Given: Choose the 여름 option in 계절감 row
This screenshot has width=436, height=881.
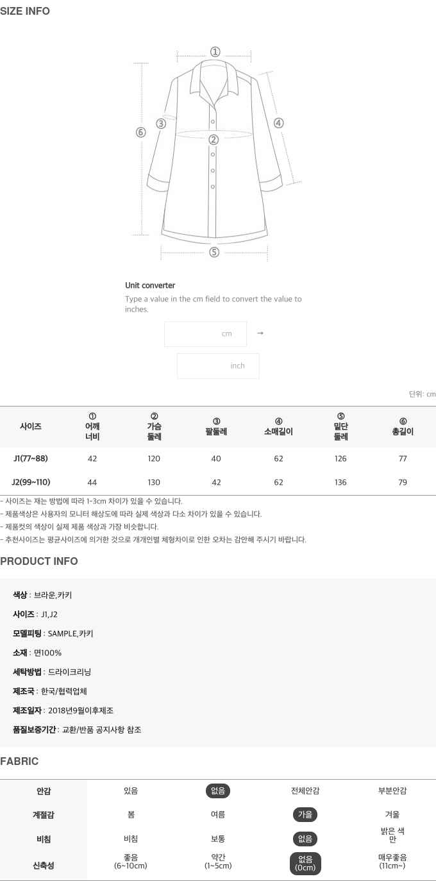Looking at the screenshot, I should (x=218, y=814).
